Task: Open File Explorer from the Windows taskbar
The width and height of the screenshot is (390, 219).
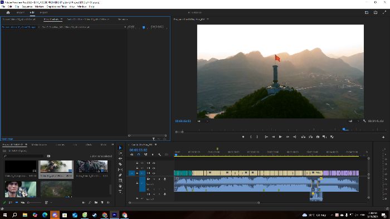Action: click(x=25, y=215)
